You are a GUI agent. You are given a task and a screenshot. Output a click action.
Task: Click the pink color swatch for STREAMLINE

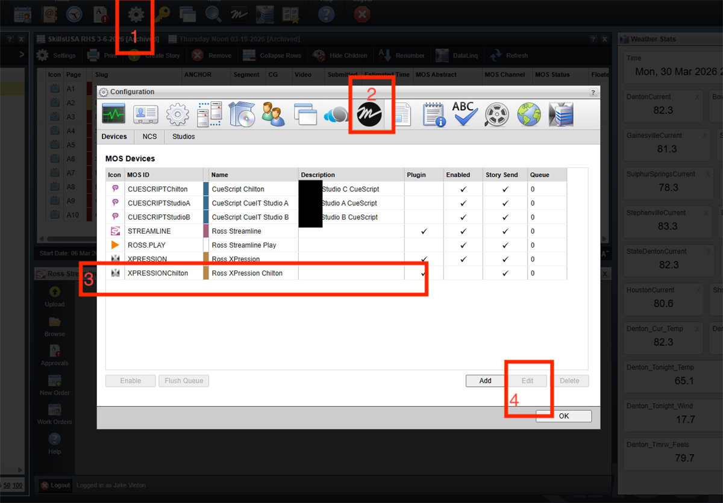(x=206, y=231)
